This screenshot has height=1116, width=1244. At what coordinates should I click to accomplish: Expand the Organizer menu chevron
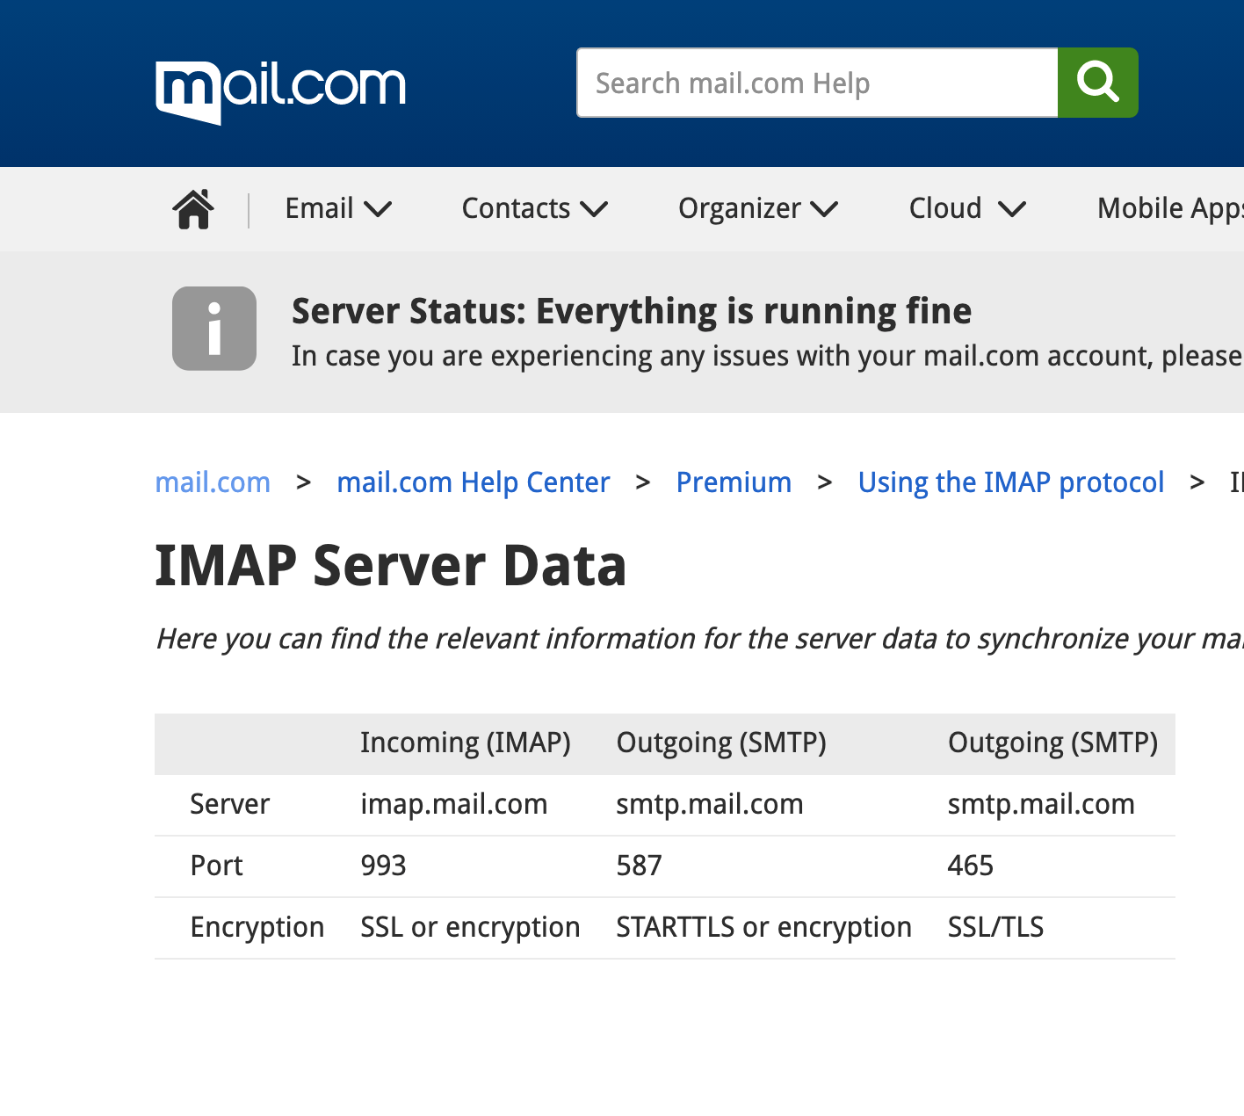pyautogui.click(x=824, y=209)
